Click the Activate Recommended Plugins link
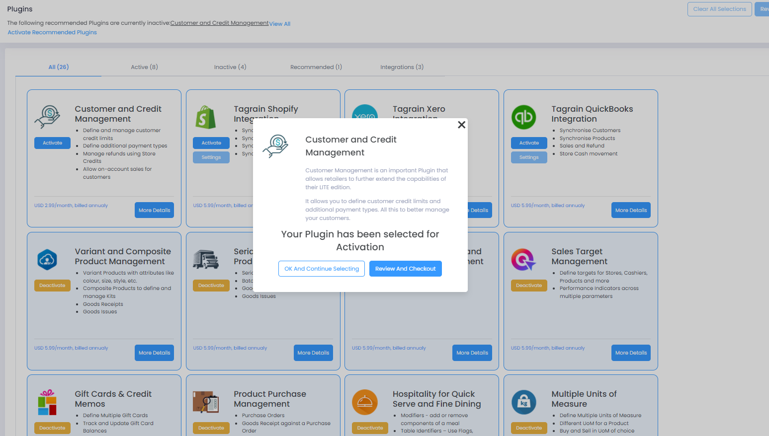This screenshot has height=436, width=769. 52,32
